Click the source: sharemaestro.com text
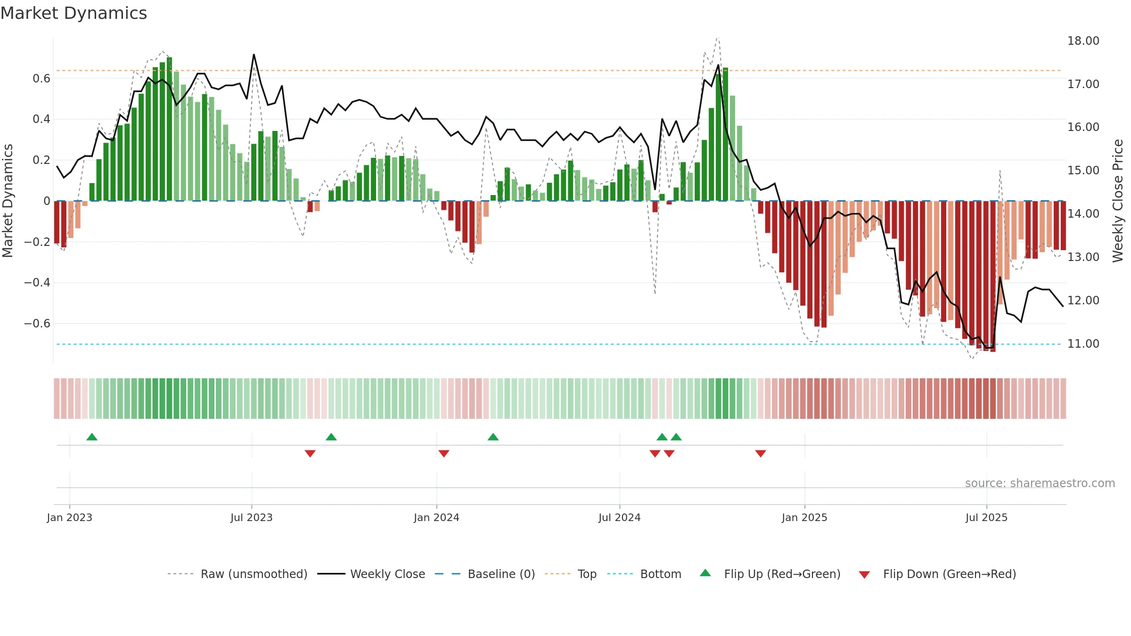The width and height of the screenshot is (1131, 636). point(1040,483)
